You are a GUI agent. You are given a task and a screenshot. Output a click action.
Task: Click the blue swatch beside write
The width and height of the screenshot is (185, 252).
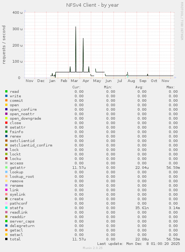pos(6,96)
